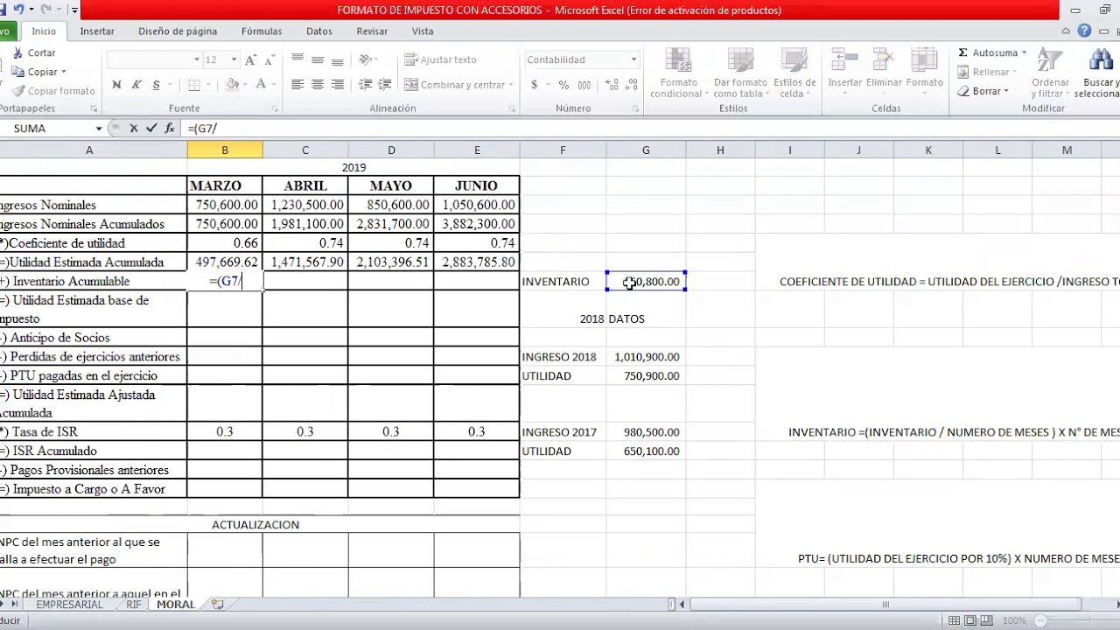Click the Cortar (cut) scissors button
Screen dimensions: 1120x630
34,53
